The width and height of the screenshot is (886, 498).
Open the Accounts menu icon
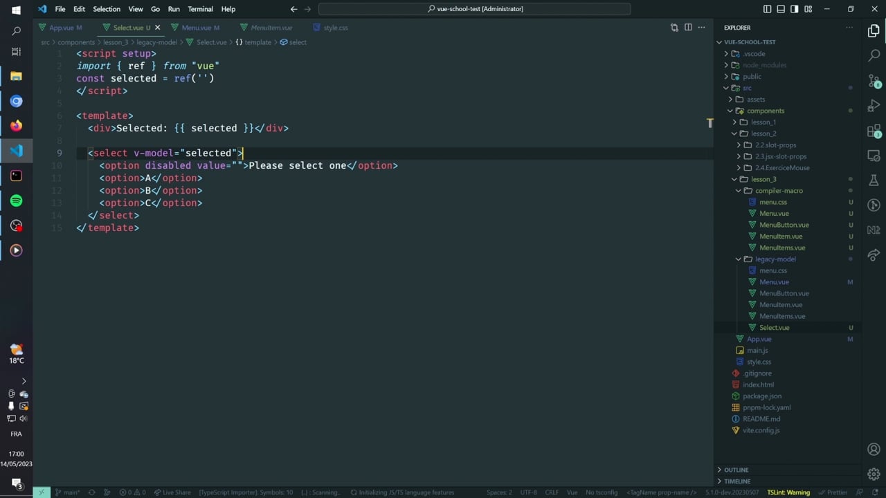tap(874, 449)
